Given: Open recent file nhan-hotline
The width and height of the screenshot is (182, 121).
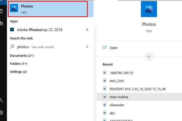Looking at the screenshot, I should (139, 97).
